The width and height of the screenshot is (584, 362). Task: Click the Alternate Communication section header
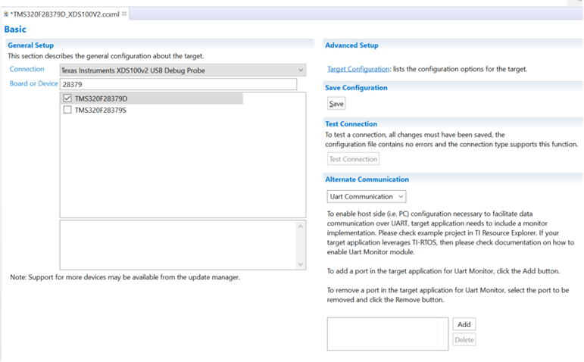(x=367, y=179)
